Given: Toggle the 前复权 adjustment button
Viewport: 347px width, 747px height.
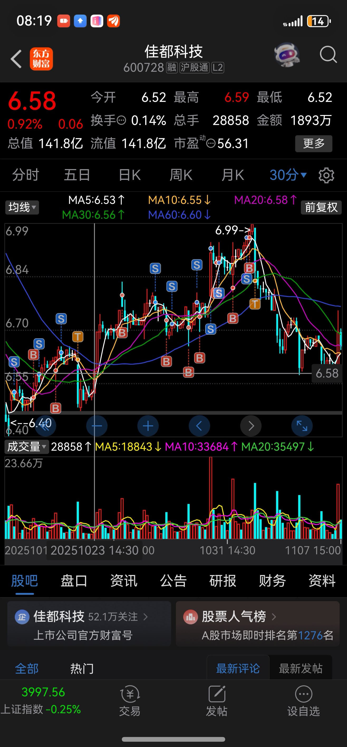Looking at the screenshot, I should [x=321, y=207].
